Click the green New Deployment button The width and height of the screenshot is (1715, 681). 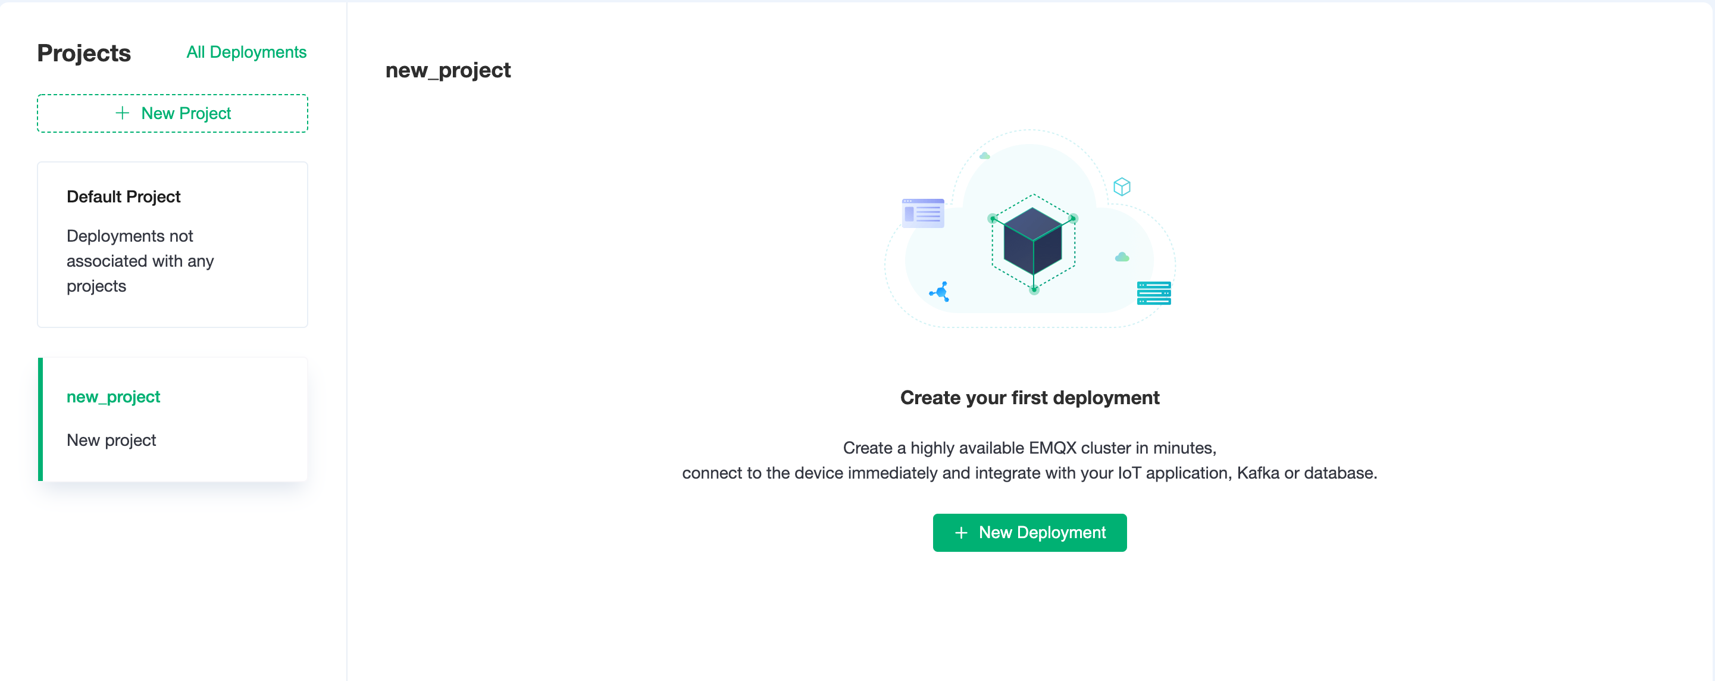click(1029, 533)
